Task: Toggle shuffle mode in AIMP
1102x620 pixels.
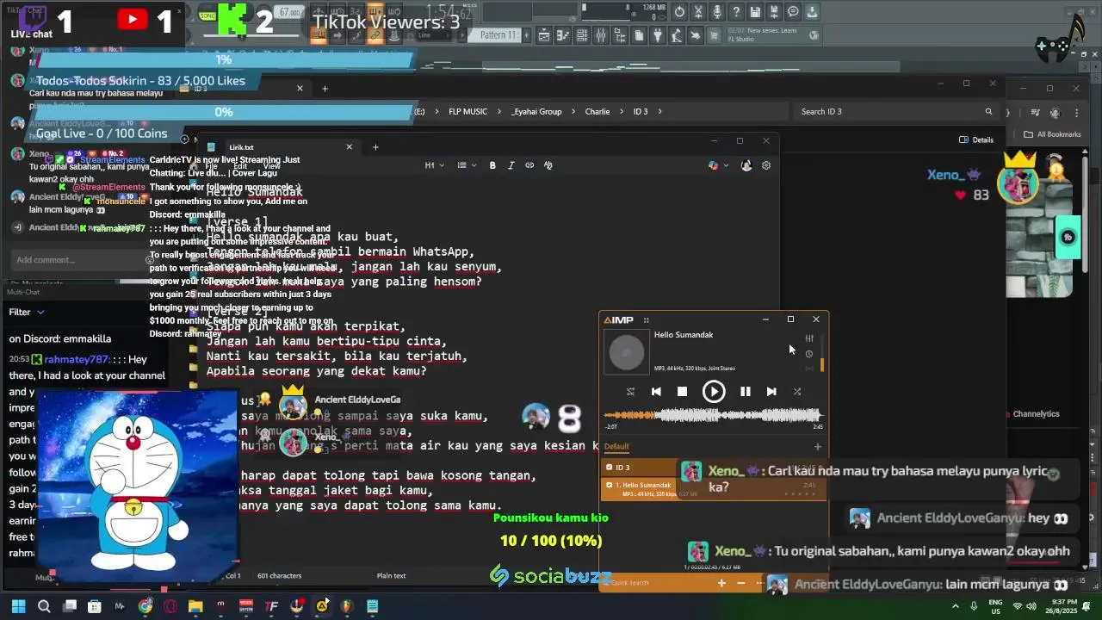Action: (797, 391)
